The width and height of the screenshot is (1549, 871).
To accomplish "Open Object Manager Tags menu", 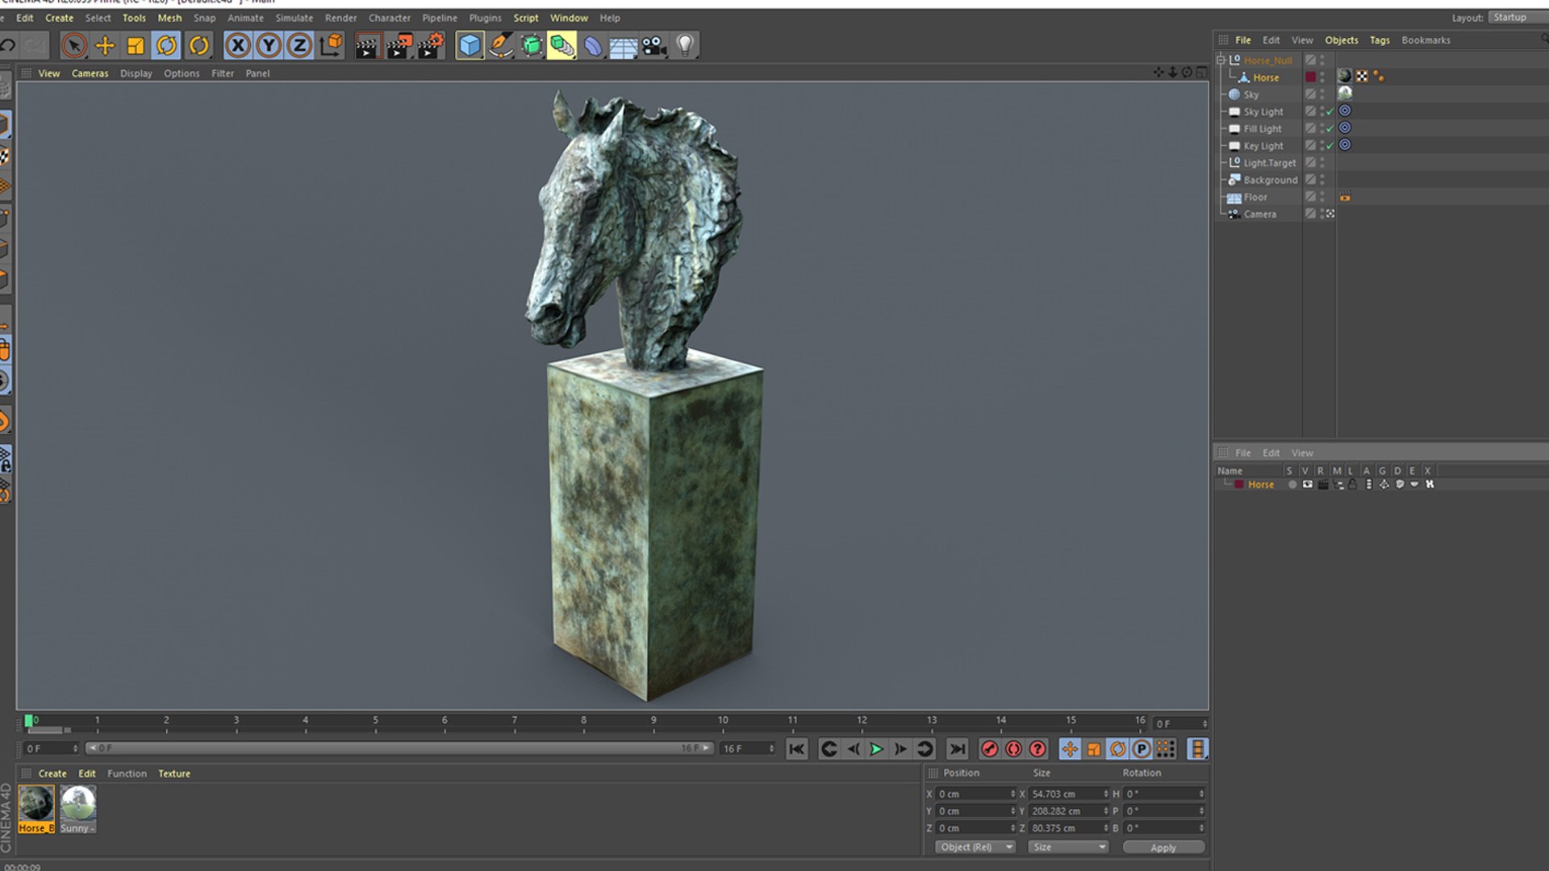I will (x=1380, y=40).
